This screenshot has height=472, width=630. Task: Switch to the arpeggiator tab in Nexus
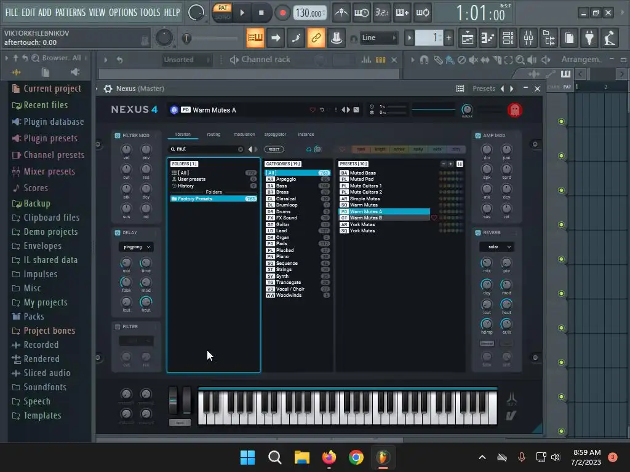point(275,135)
